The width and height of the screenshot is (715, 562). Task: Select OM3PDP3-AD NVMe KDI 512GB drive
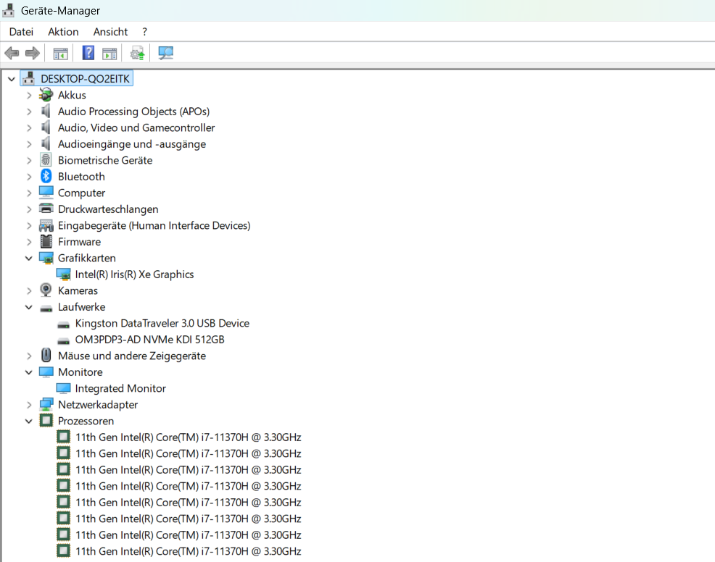149,339
